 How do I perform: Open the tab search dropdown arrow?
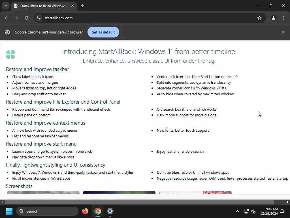[6, 6]
